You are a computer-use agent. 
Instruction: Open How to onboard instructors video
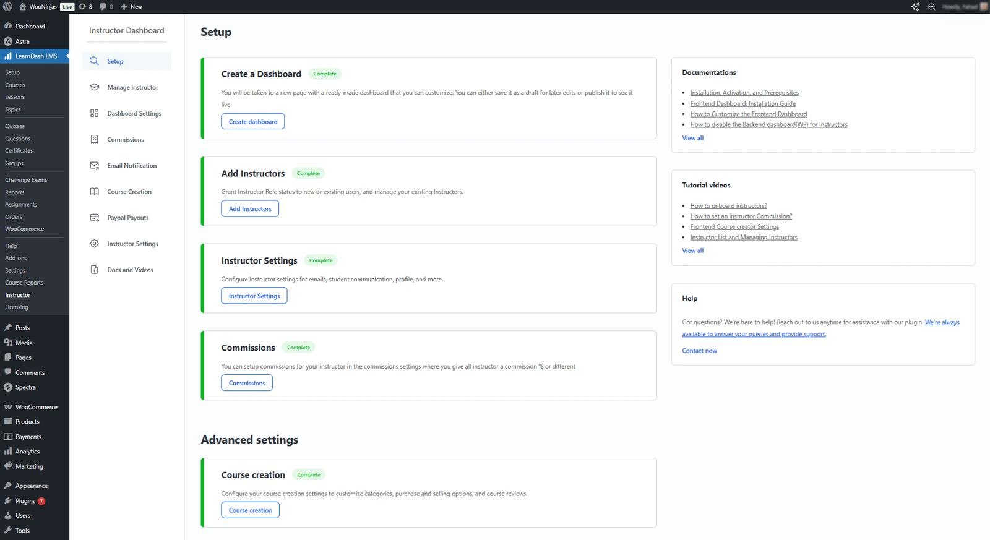point(729,206)
